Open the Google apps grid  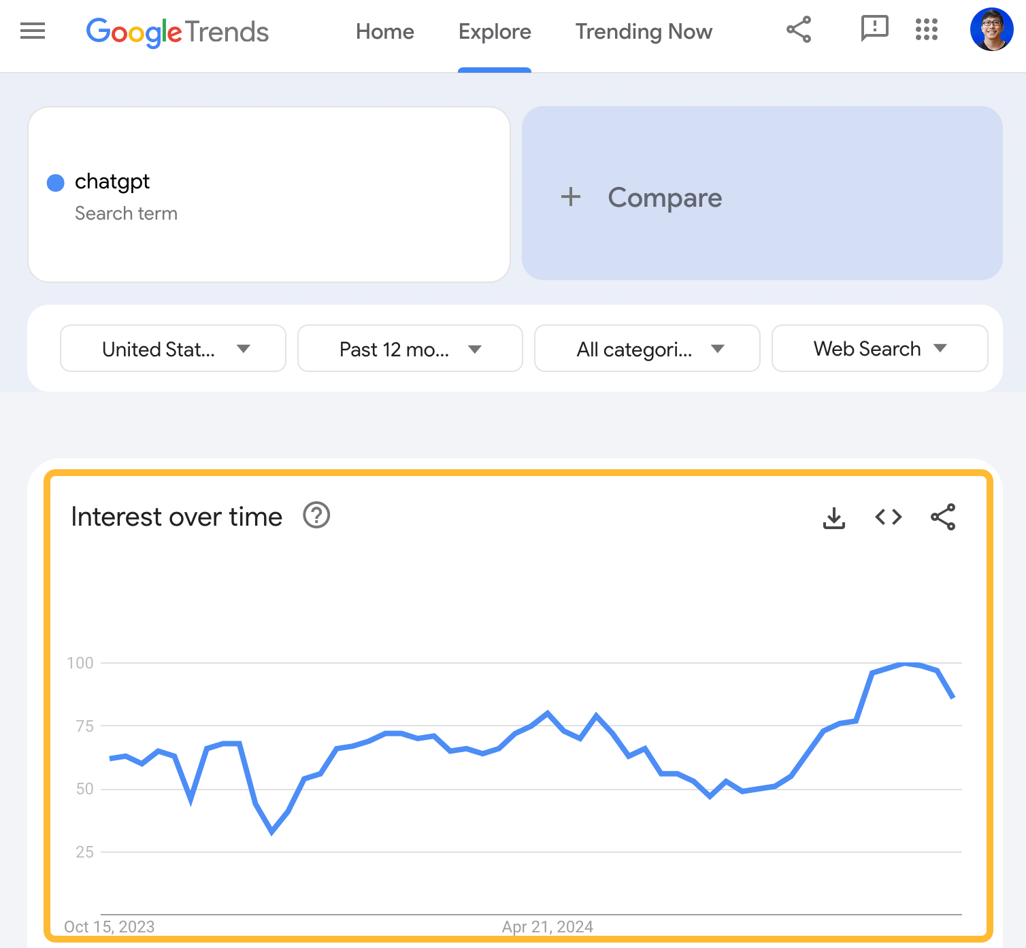927,30
